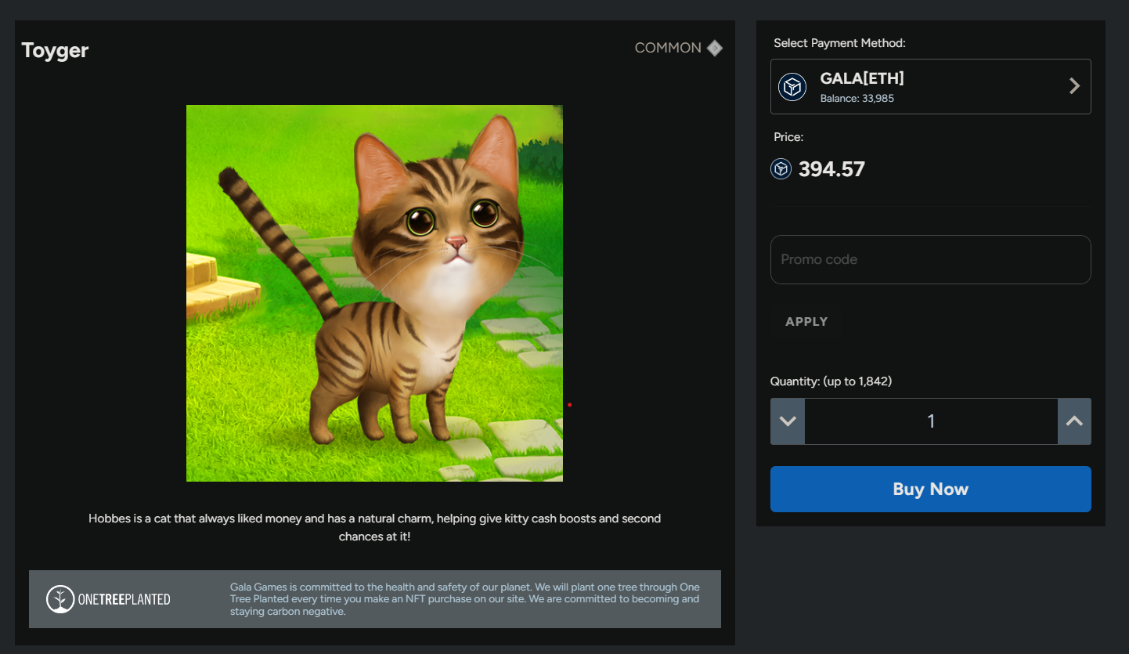Viewport: 1129px width, 654px height.
Task: Click the Select Payment Method label
Action: (x=839, y=43)
